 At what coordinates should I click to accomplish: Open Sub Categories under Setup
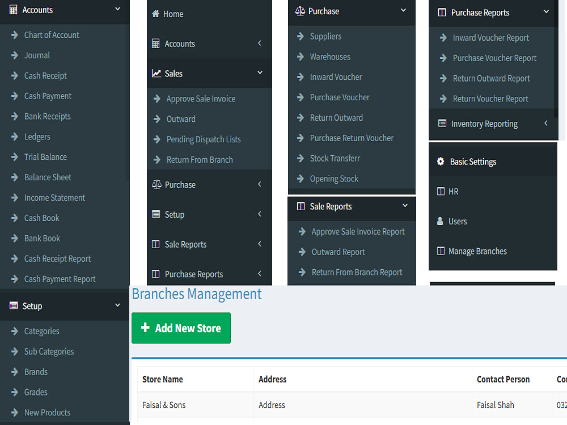click(x=49, y=352)
